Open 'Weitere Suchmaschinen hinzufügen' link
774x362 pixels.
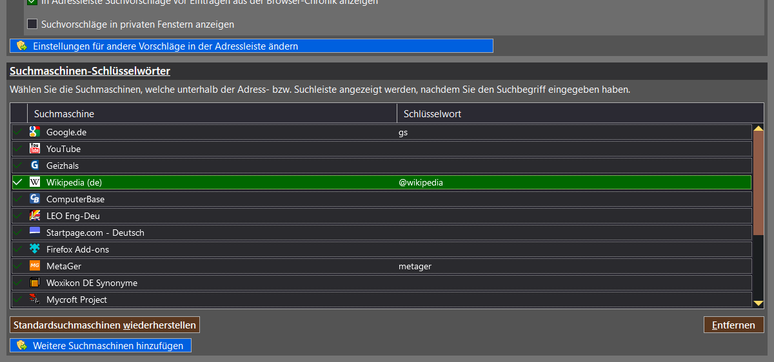(x=101, y=346)
